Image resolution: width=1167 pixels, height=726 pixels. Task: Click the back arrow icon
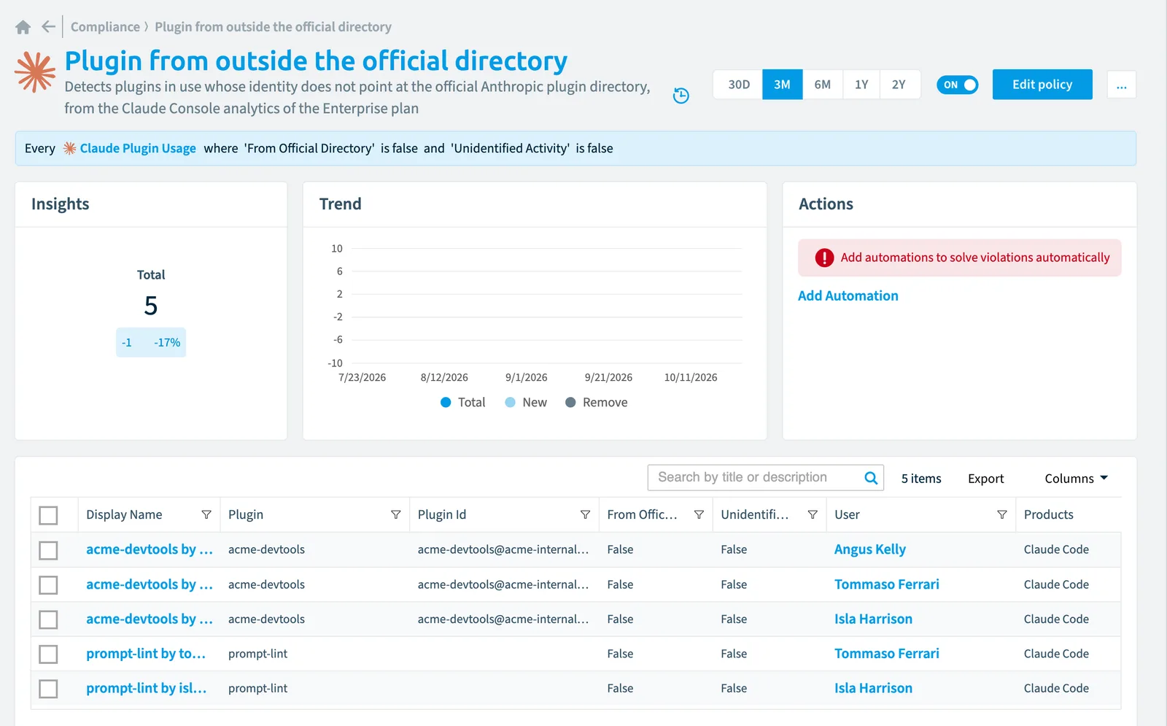point(48,27)
